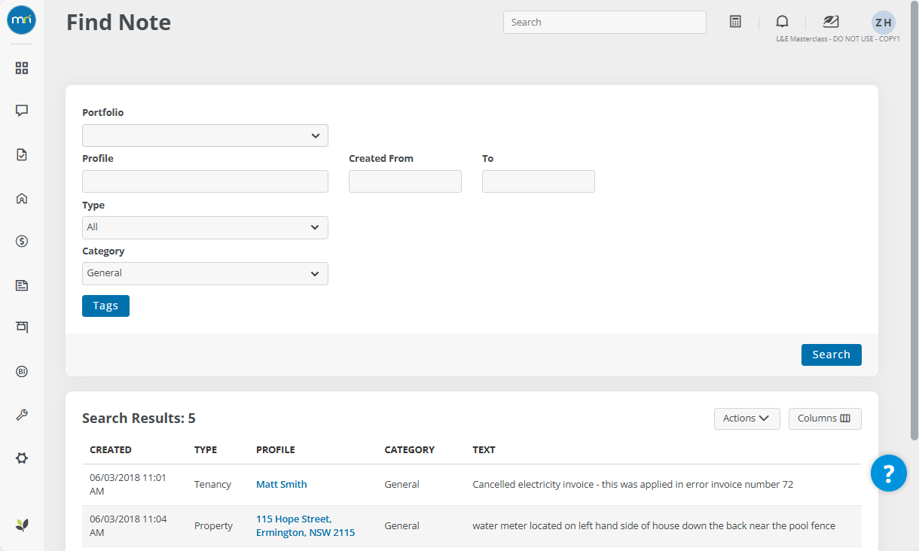Click the Columns button

(825, 419)
